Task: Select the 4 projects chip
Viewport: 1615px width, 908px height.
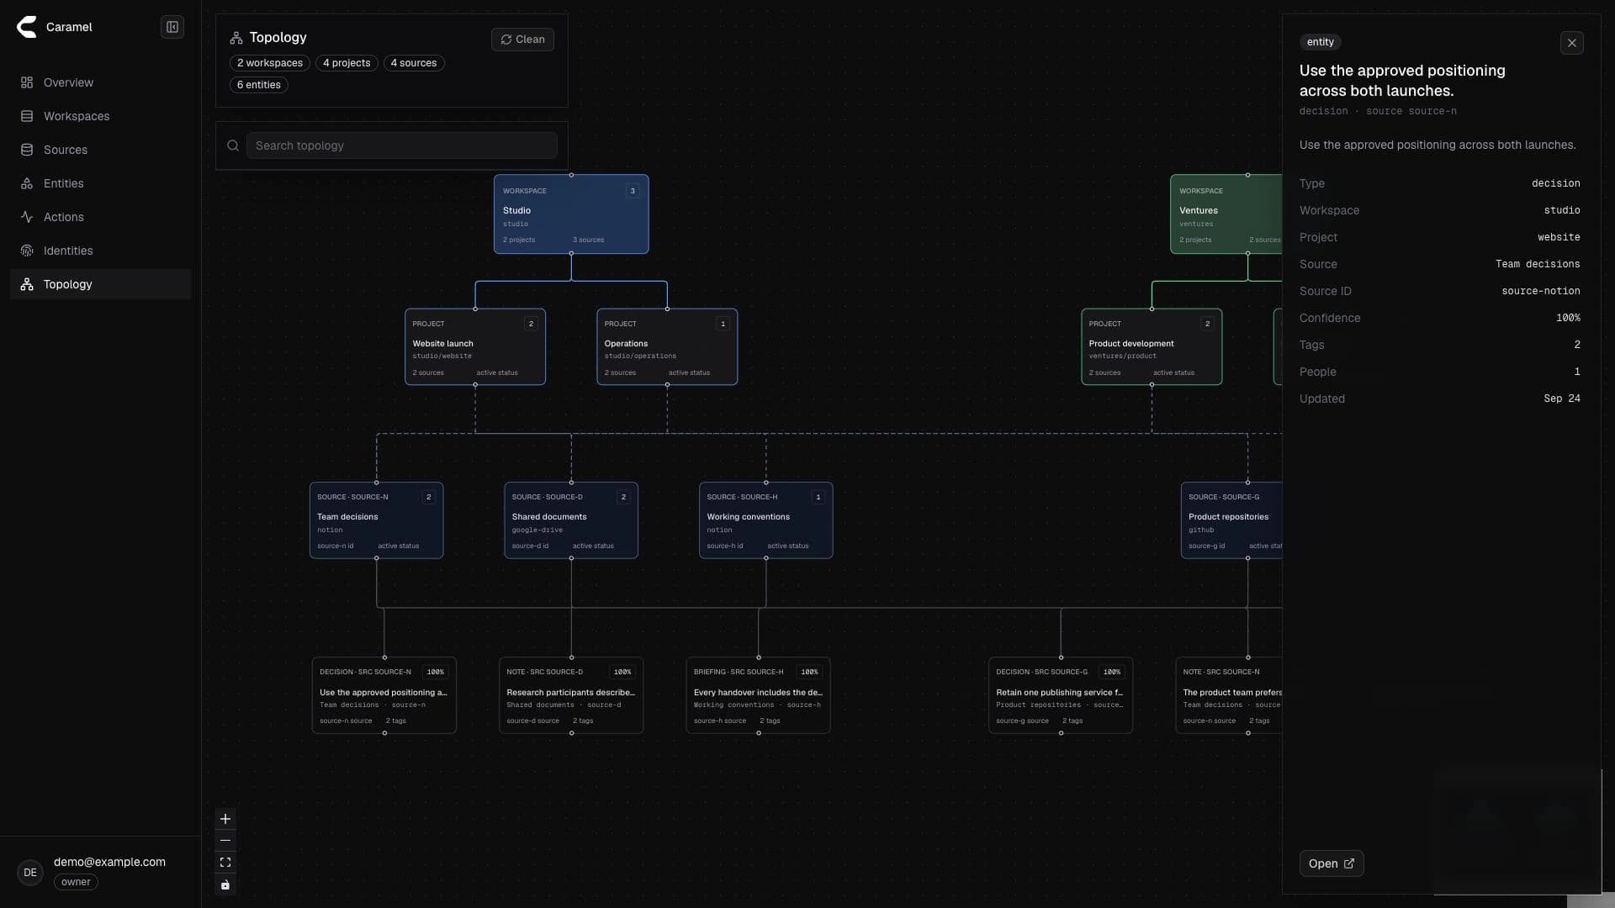Action: (x=347, y=63)
